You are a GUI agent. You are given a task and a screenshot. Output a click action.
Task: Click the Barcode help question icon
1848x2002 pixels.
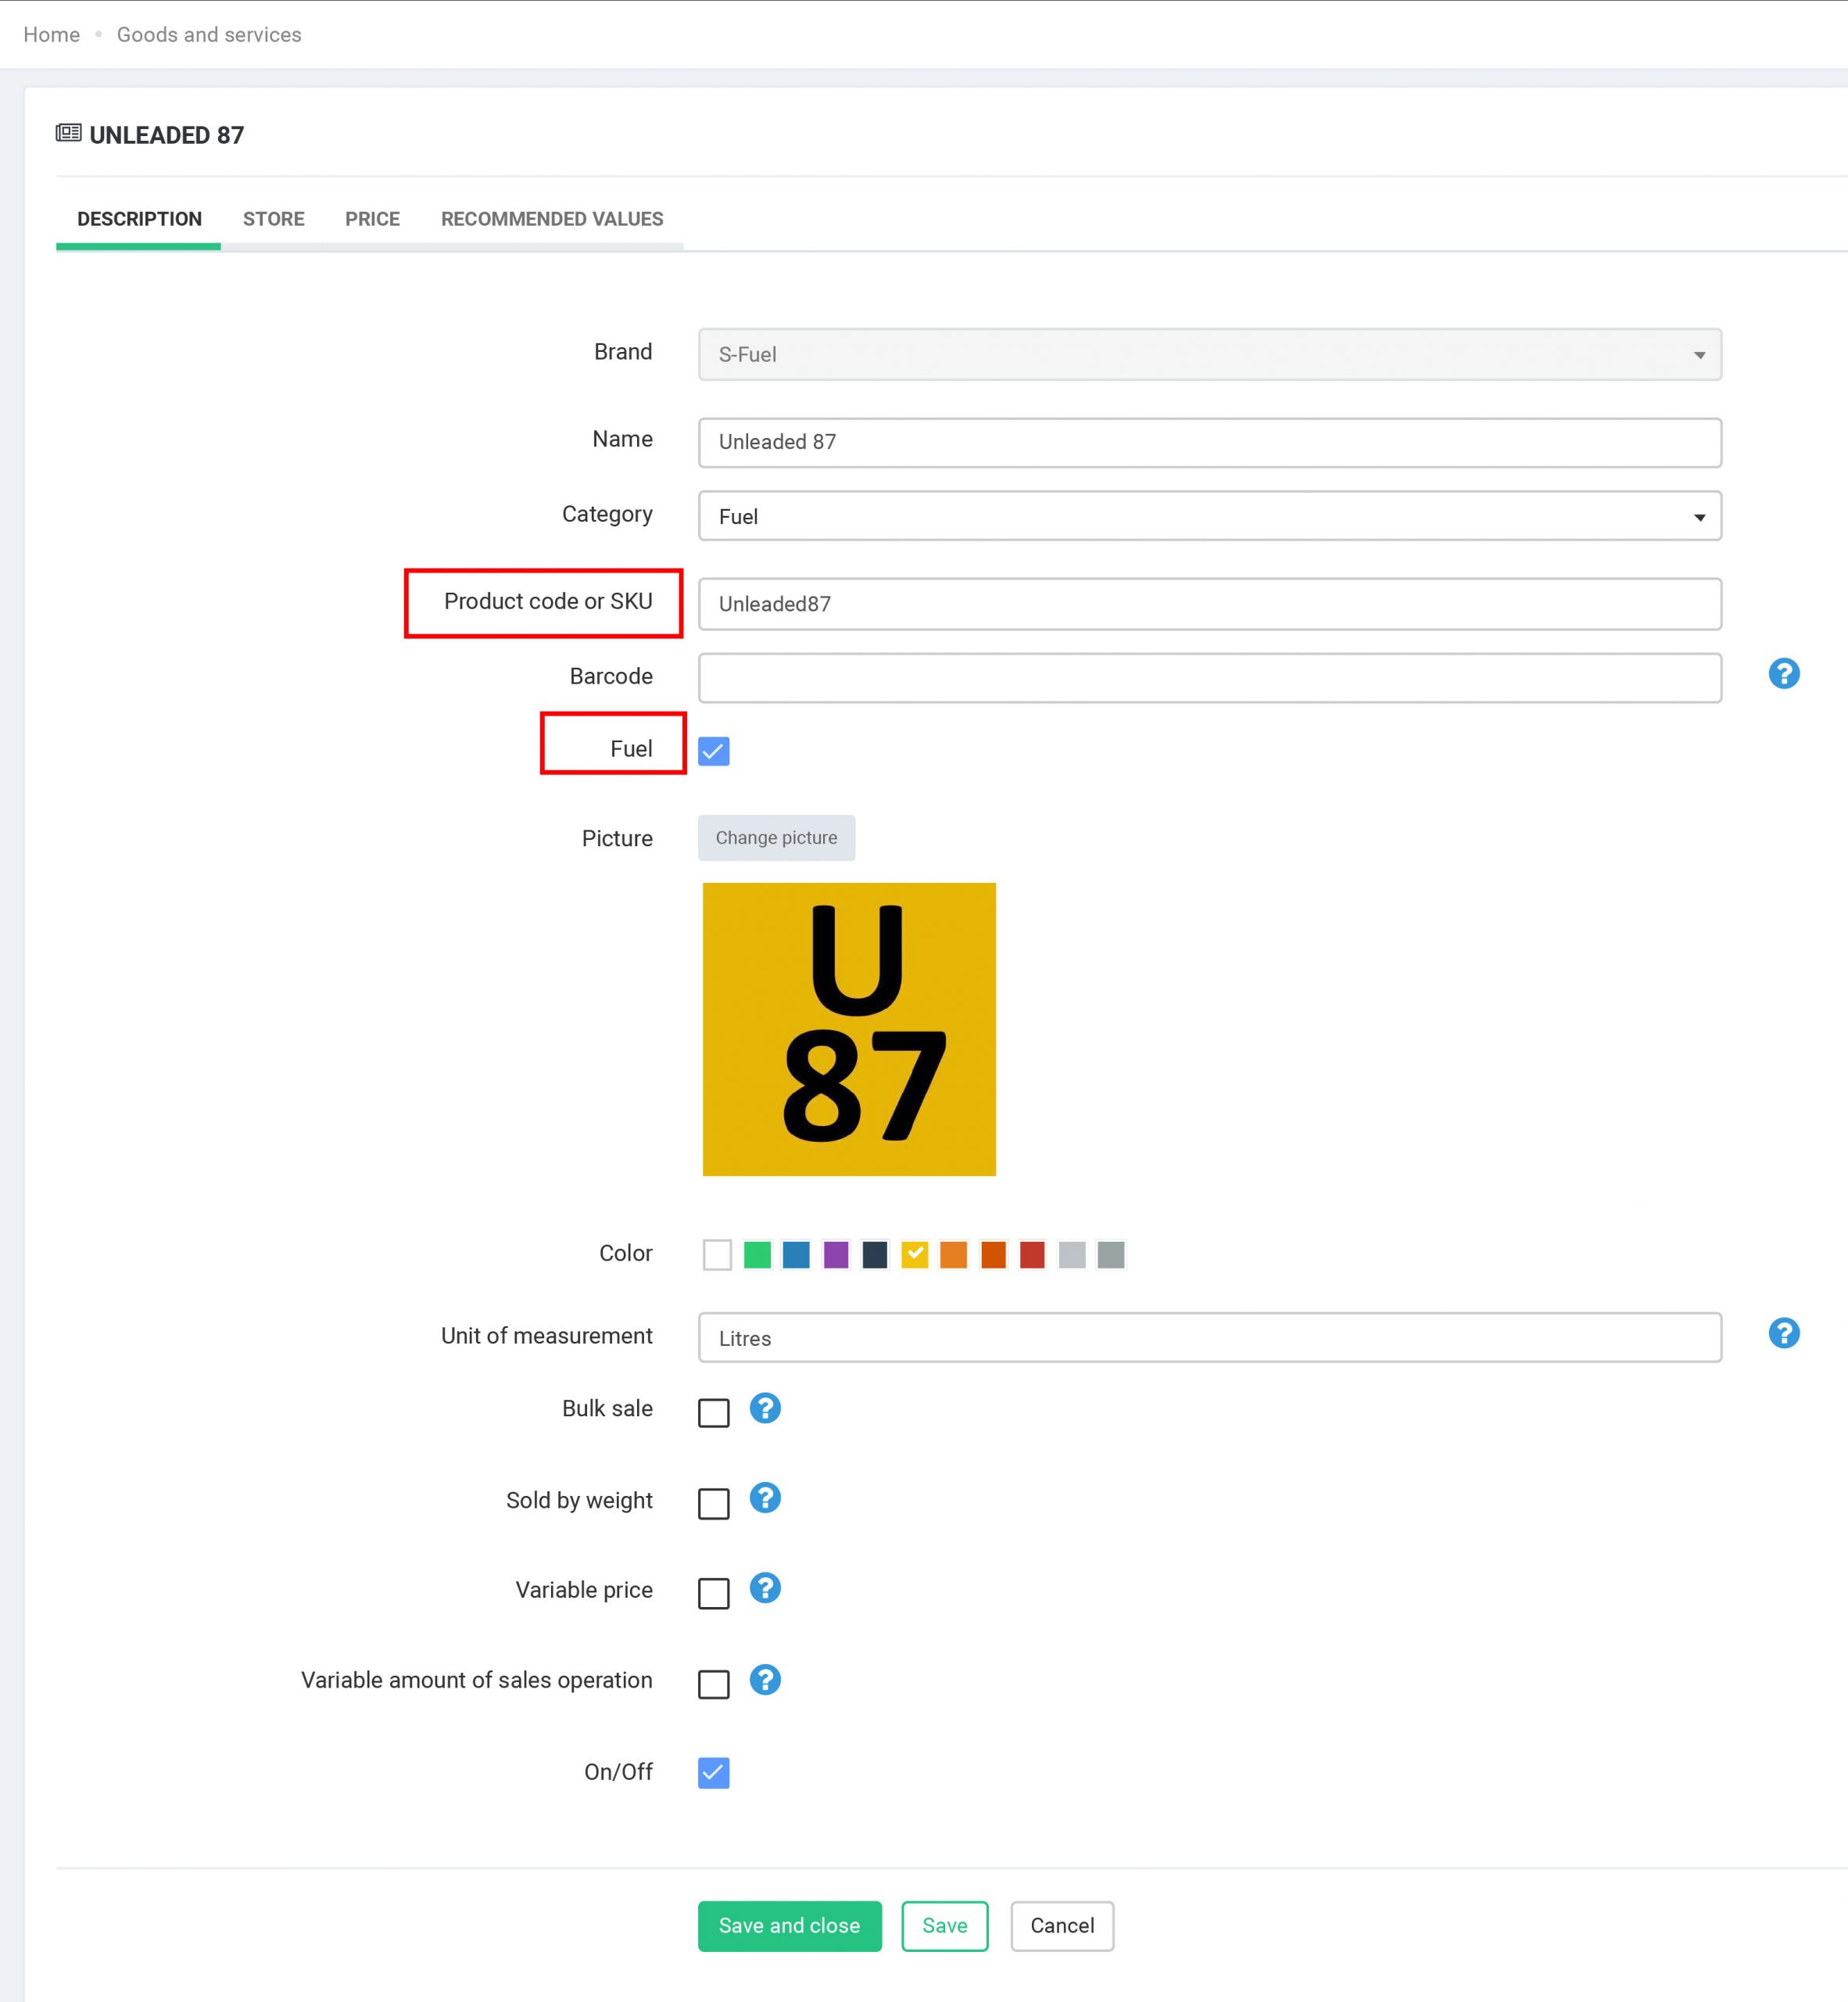pyautogui.click(x=1783, y=673)
